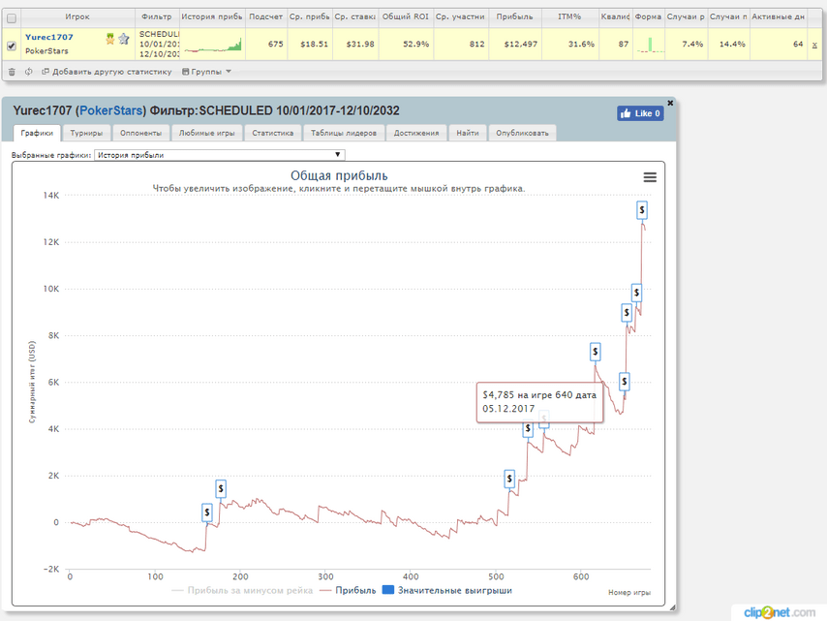827x621 pixels.
Task: Sort by the Подсчет column header
Action: click(x=265, y=16)
